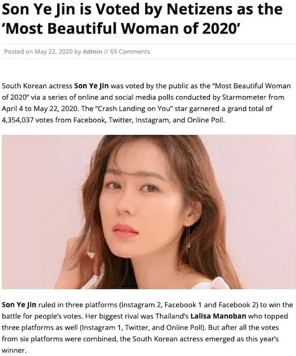Click the "Posted on" label
The width and height of the screenshot is (296, 356).
point(19,52)
